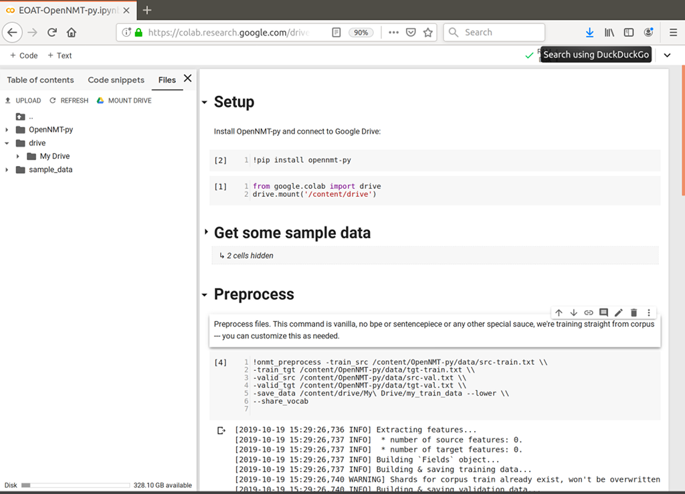Screen dimensions: 685x494
Task: Add a new Code cell
Action: pyautogui.click(x=24, y=56)
